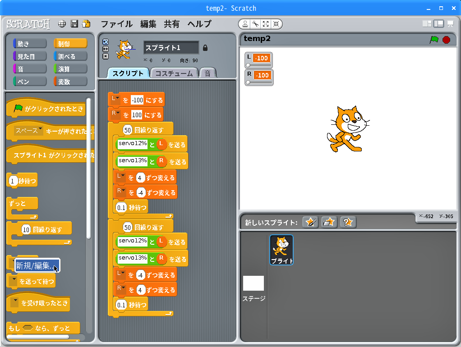The width and height of the screenshot is (461, 347).
Task: Select the scissors delete tool
Action: [255, 24]
